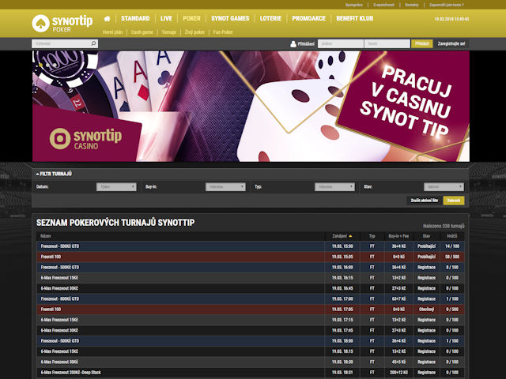Screen dimensions: 506x379
Task: Open the Buy-in filter dropdown
Action: [225, 187]
